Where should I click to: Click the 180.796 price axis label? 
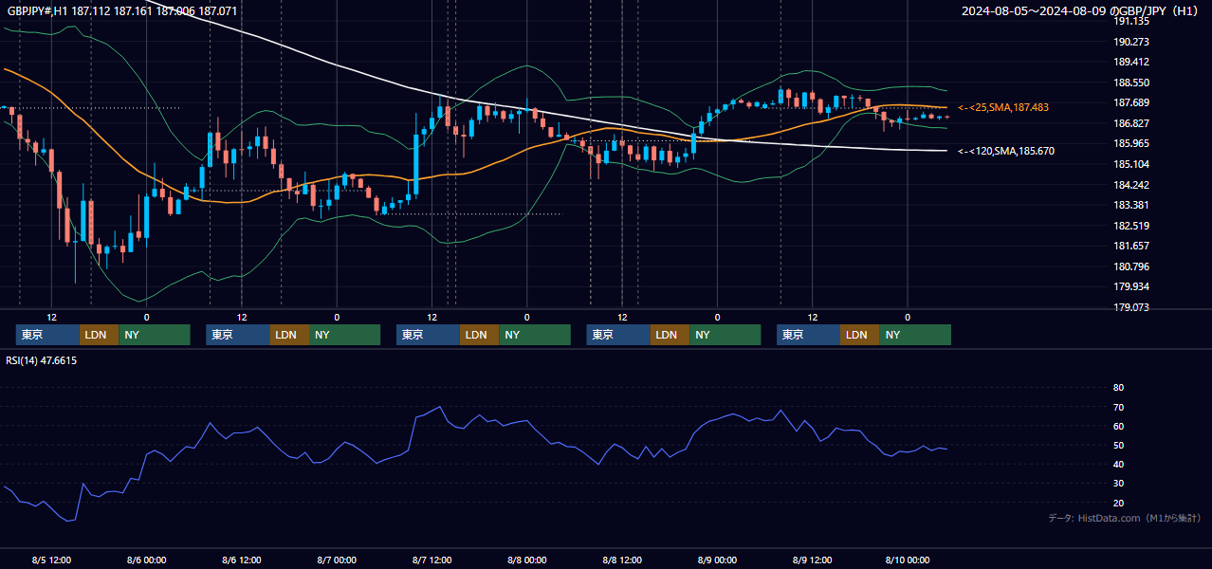[1130, 266]
